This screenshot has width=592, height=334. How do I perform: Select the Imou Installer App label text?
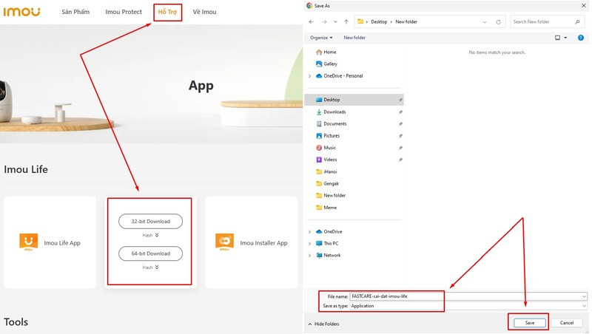click(263, 243)
